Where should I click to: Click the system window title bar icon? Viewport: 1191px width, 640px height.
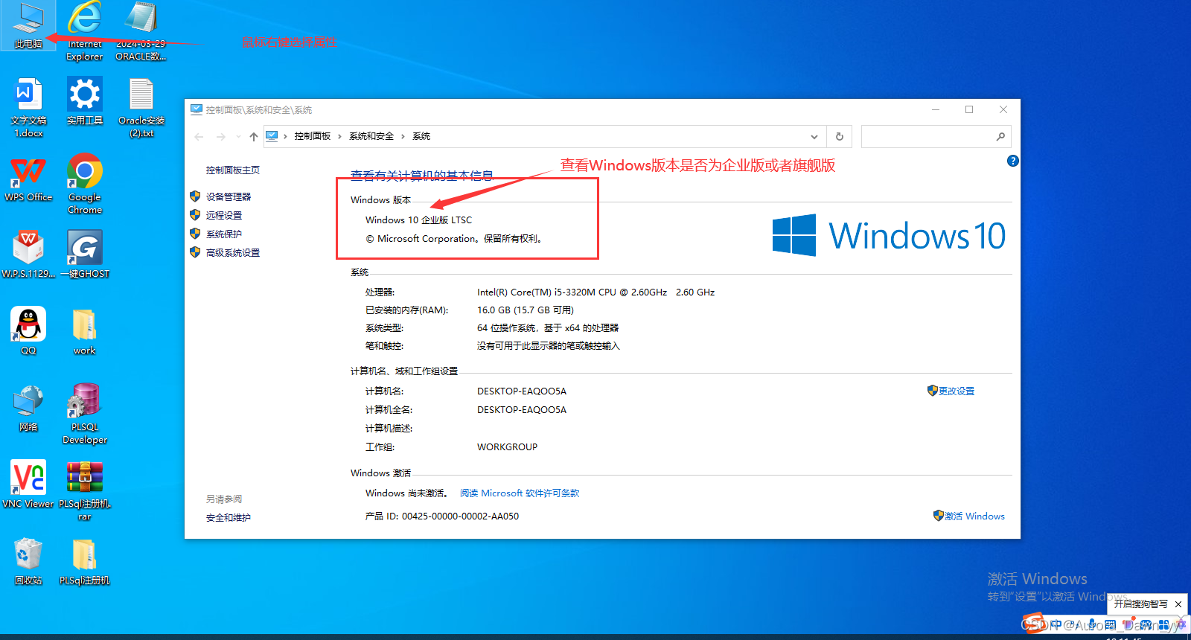pos(197,109)
